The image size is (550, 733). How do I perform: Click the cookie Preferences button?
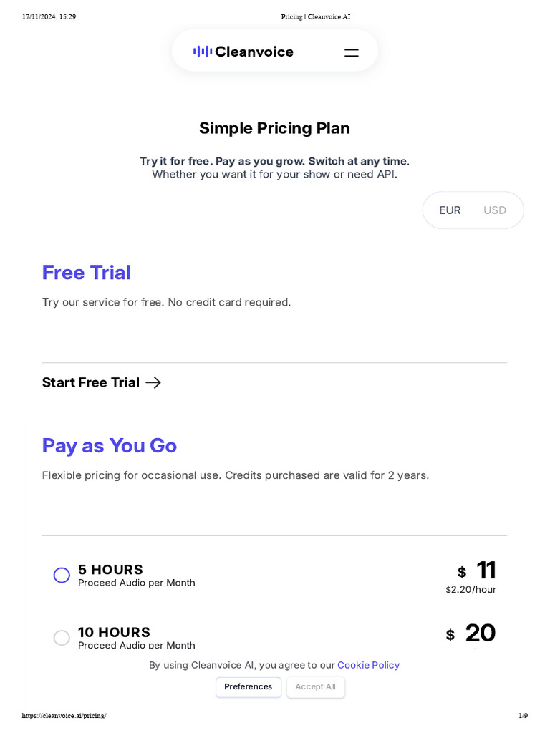point(248,687)
